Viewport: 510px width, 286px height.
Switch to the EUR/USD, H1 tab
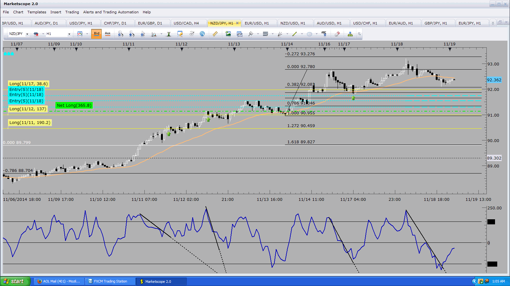257,23
